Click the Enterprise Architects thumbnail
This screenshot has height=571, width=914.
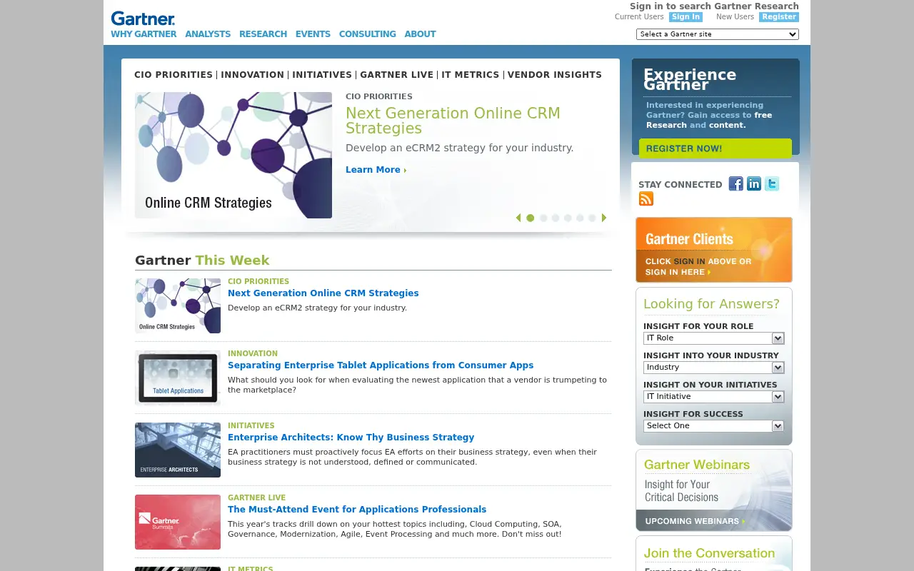(x=178, y=450)
